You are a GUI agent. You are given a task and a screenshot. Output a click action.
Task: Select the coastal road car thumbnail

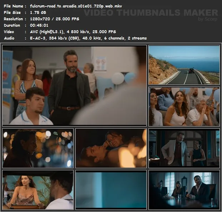click(x=184, y=64)
